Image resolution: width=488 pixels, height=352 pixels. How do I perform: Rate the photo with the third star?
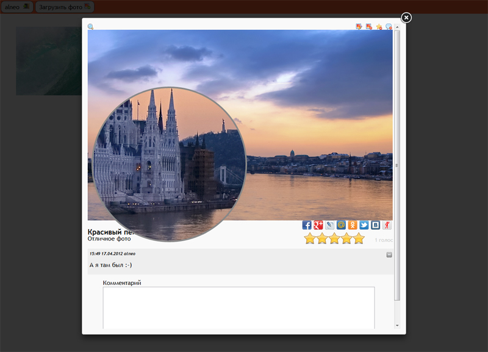(x=334, y=239)
